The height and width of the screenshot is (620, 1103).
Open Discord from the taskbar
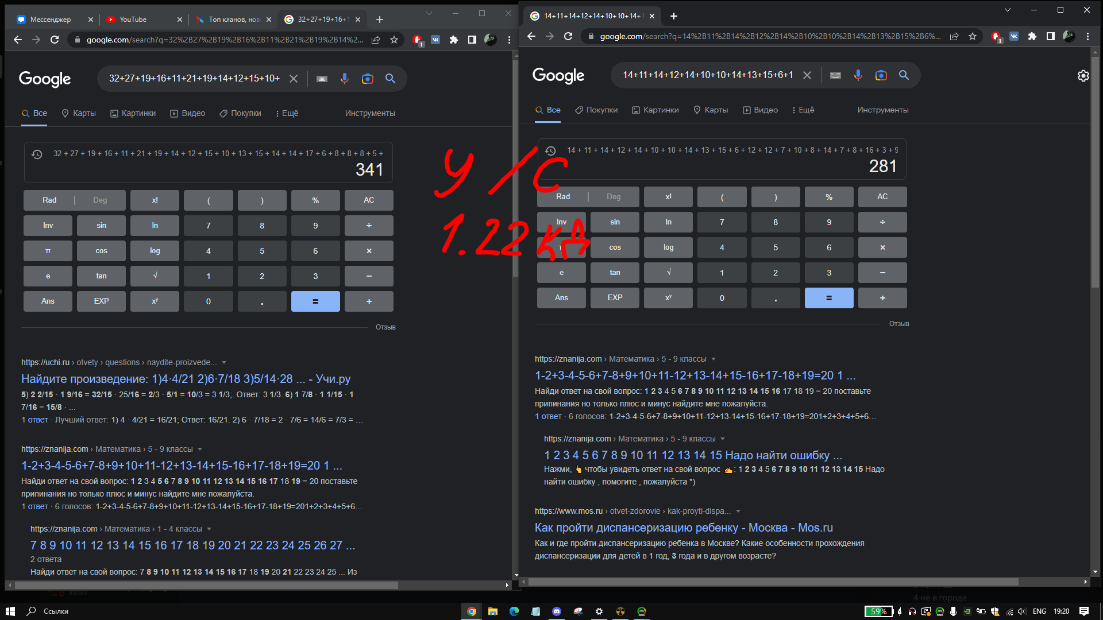tap(556, 611)
